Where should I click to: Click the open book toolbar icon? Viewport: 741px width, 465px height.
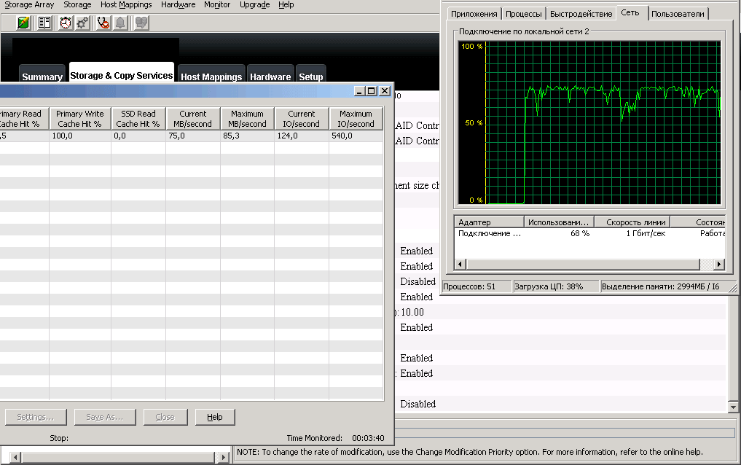(x=44, y=23)
